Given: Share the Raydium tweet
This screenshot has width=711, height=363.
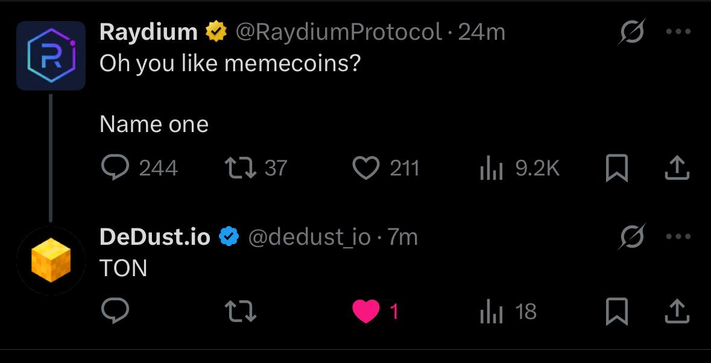Looking at the screenshot, I should pos(677,168).
